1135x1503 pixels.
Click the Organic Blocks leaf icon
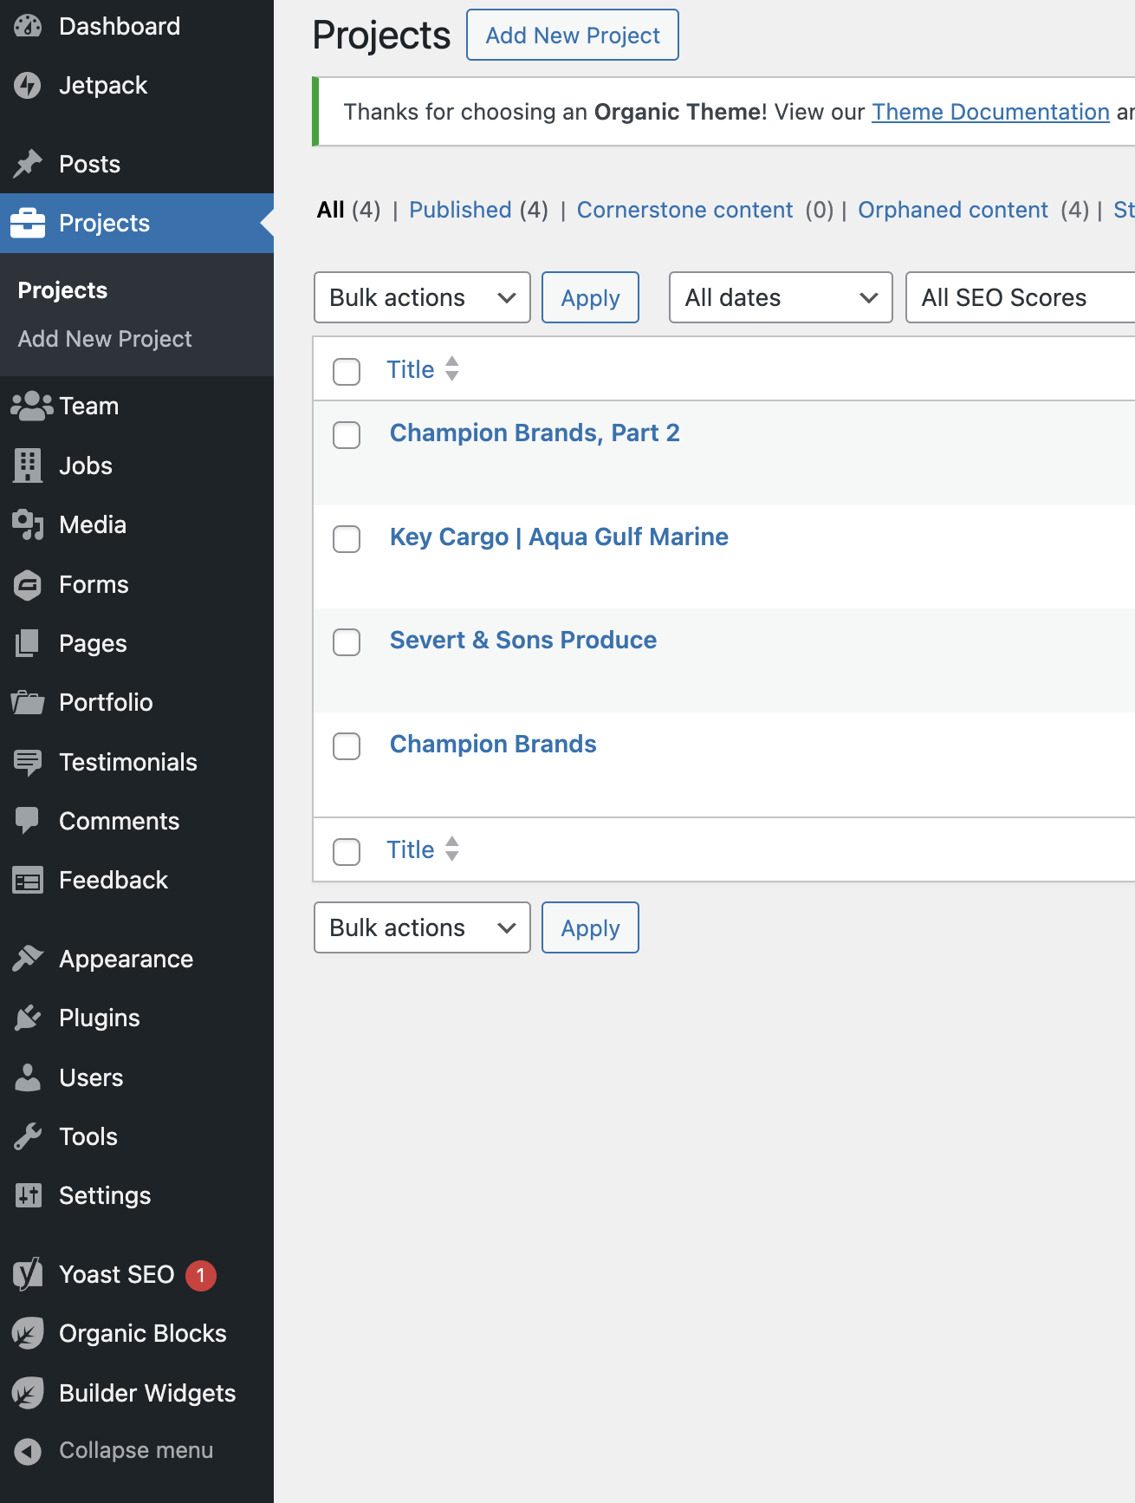pos(28,1333)
